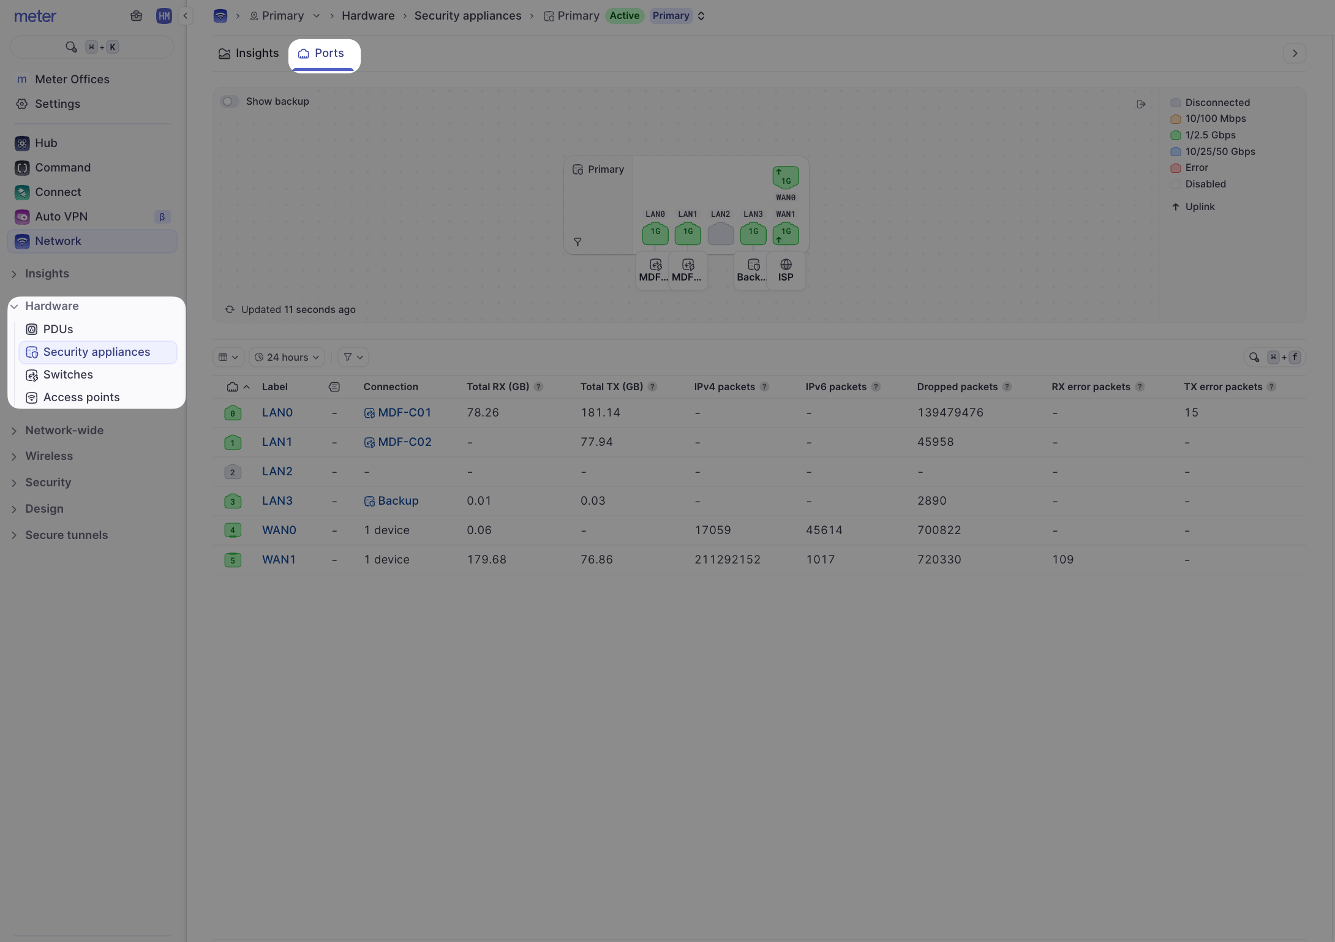
Task: Open the 24 hours time range dropdown
Action: click(286, 357)
